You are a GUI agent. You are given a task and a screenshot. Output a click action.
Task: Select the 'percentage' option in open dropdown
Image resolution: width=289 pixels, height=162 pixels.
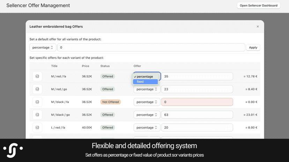[x=146, y=76]
